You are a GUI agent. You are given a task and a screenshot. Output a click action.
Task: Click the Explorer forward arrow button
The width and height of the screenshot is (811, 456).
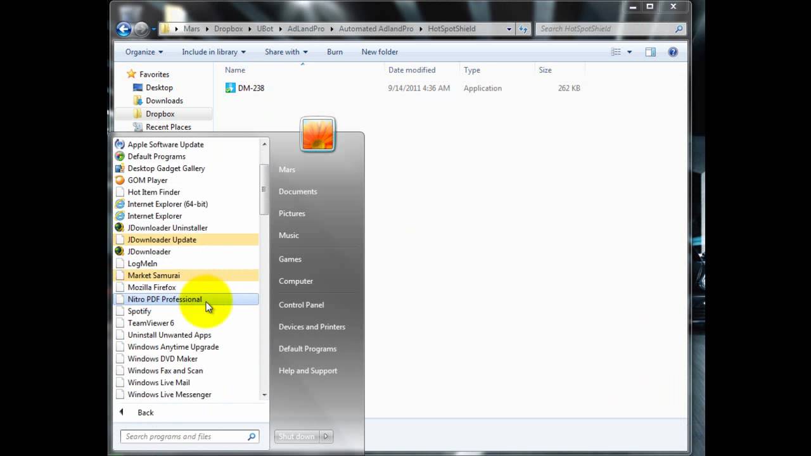point(141,28)
